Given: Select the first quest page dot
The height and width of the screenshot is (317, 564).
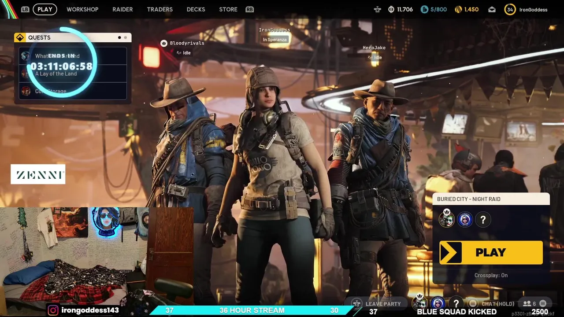Looking at the screenshot, I should (x=119, y=37).
